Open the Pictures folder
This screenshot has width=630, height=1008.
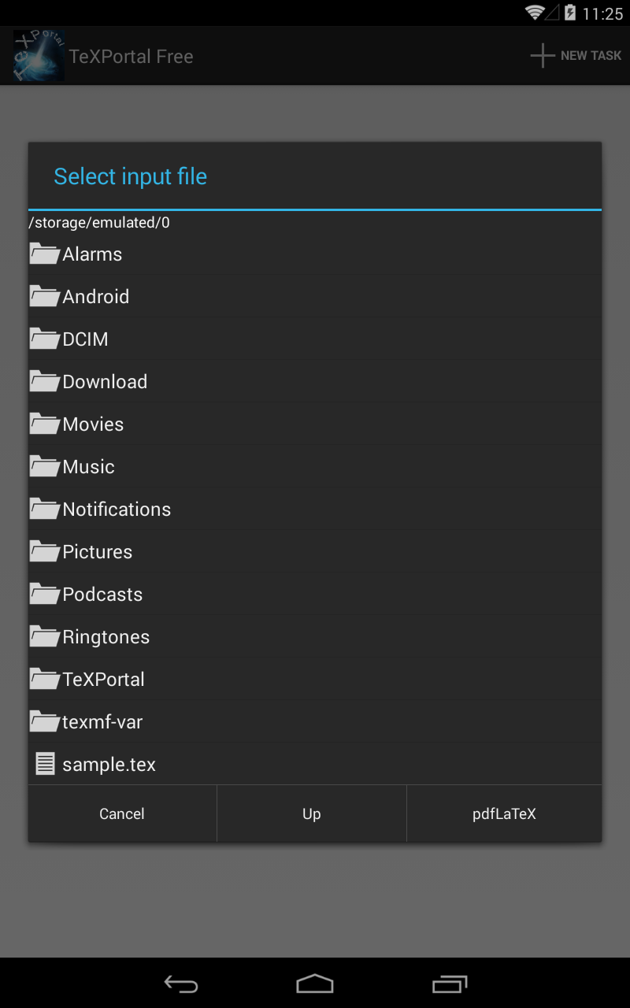pos(98,552)
